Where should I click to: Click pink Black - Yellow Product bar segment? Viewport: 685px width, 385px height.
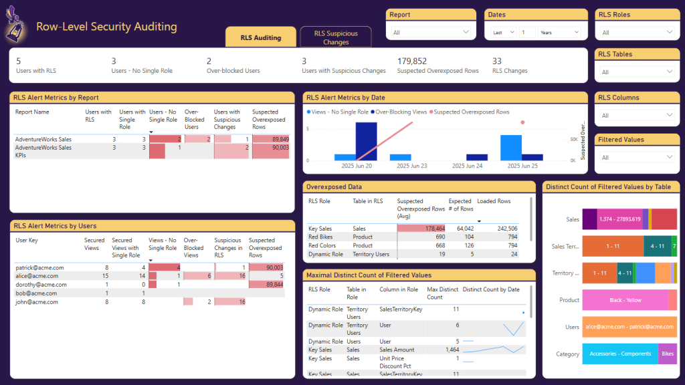(x=625, y=300)
